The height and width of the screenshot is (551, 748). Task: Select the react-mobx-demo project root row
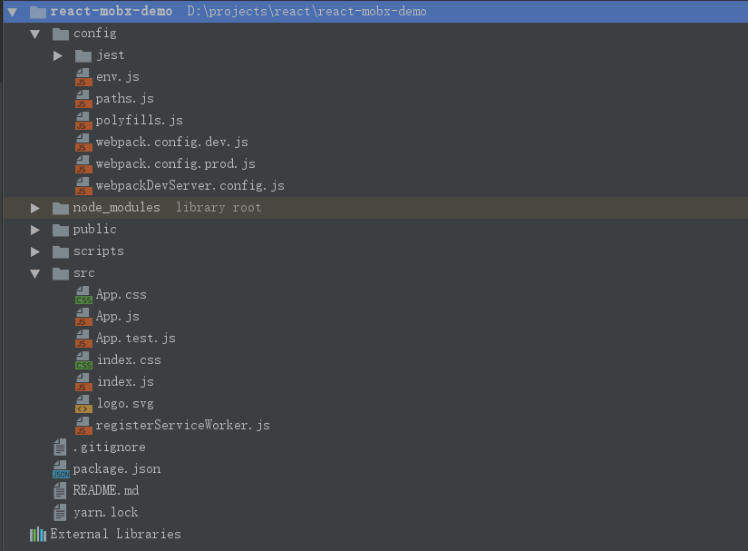click(375, 12)
